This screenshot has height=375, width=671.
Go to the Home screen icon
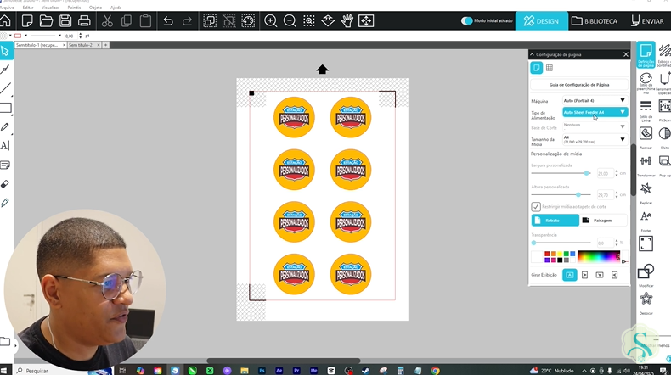(5, 20)
